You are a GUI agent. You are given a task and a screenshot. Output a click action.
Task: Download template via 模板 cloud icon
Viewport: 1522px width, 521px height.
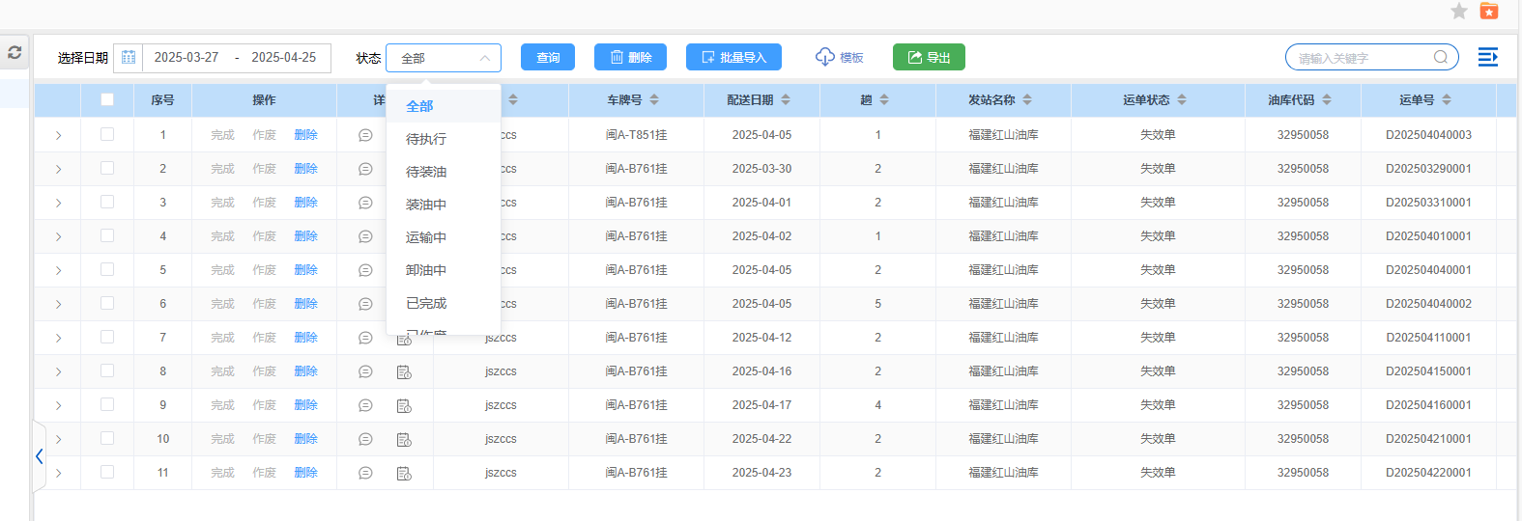(x=825, y=58)
